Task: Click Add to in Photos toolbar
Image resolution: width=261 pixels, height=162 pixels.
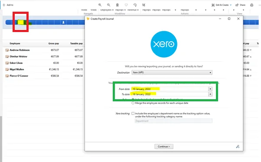Action: (8, 5)
